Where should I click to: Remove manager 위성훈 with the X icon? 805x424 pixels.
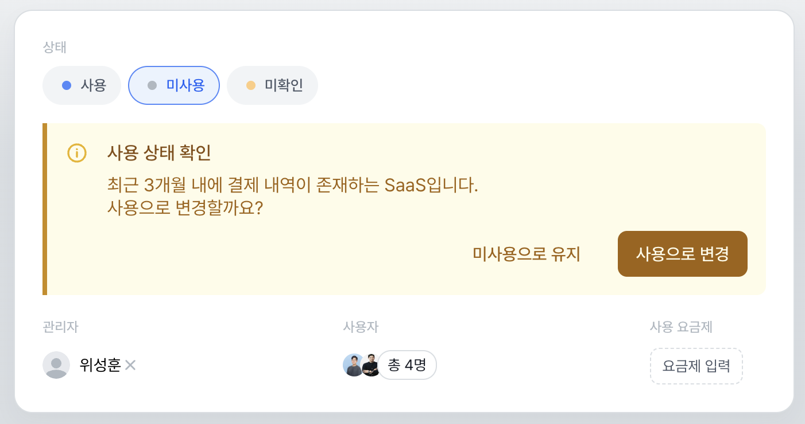tap(130, 365)
